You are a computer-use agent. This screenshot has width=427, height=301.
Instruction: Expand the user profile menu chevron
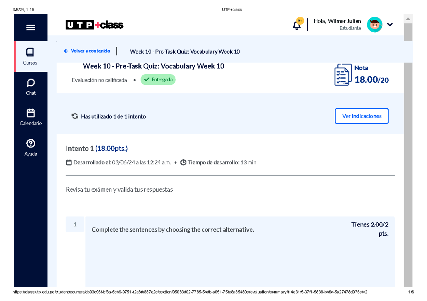[x=390, y=24]
